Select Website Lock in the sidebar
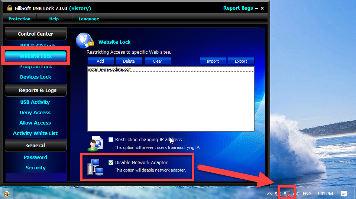356x199 pixels. click(36, 56)
